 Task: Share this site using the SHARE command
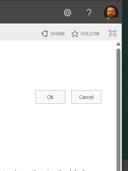(x=53, y=33)
